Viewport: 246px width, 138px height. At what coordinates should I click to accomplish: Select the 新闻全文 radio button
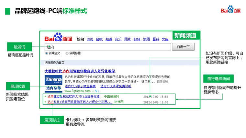[x=46, y=53]
